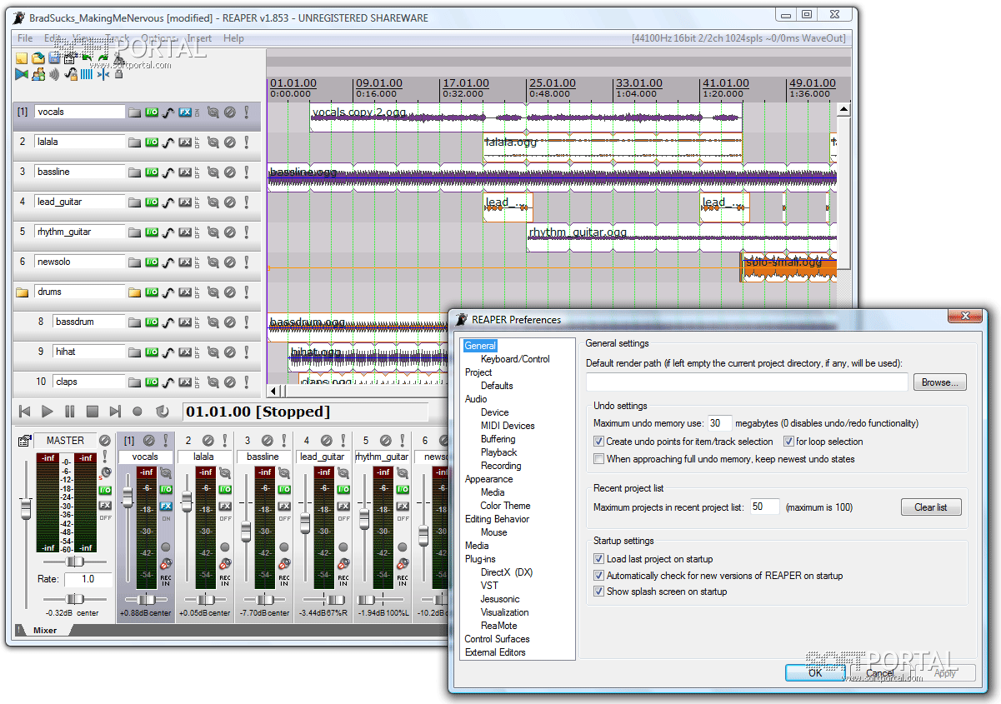Open master FX in the mixer
This screenshot has width=1001, height=704.
[105, 506]
